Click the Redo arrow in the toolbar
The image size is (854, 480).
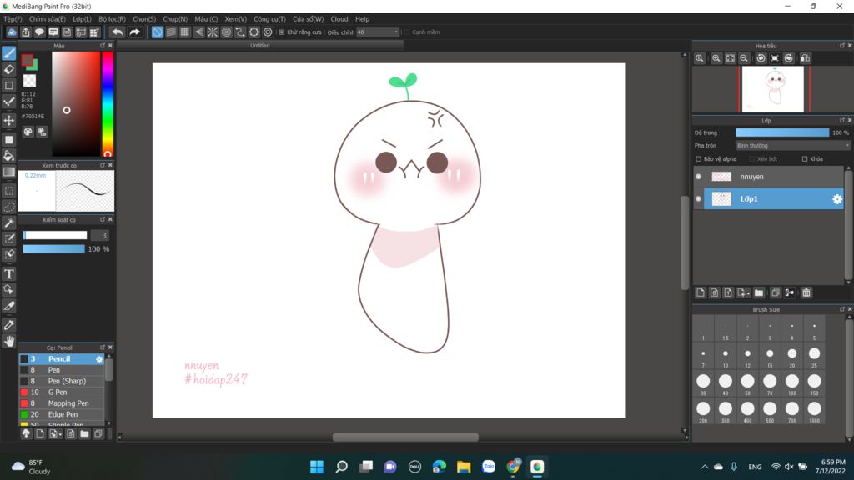tap(134, 32)
